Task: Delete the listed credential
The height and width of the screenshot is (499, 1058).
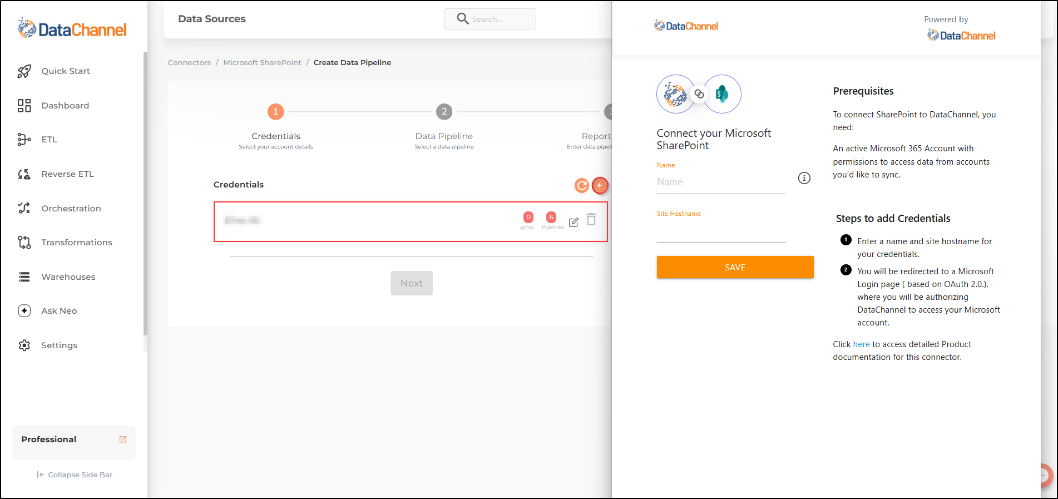Action: coord(591,219)
